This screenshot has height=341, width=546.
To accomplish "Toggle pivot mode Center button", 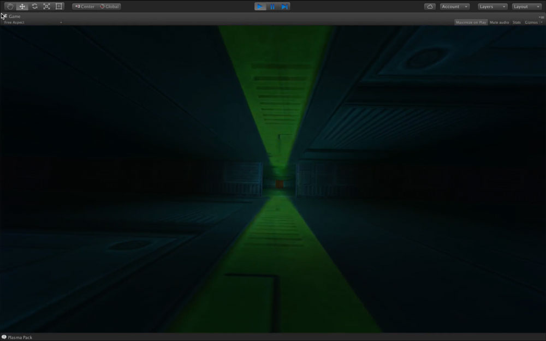I will coord(85,7).
